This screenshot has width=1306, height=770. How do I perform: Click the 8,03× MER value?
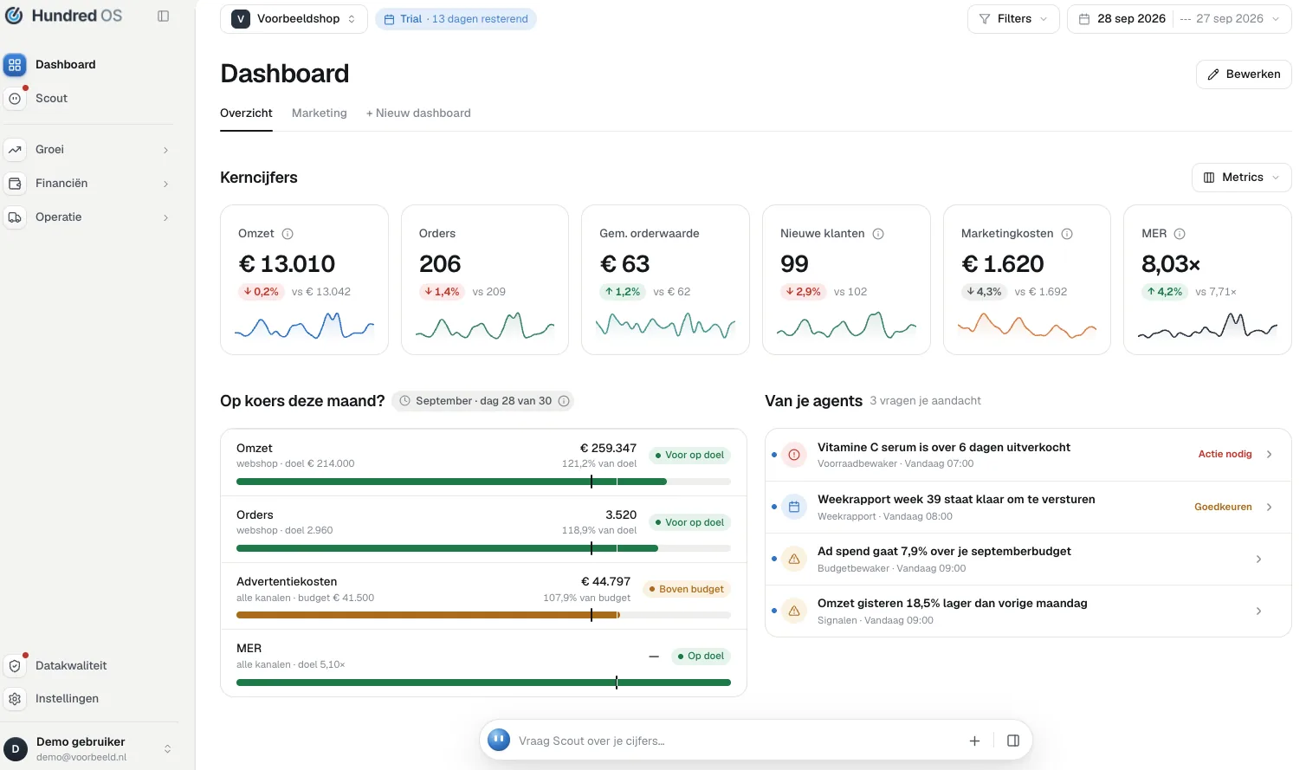pyautogui.click(x=1171, y=264)
